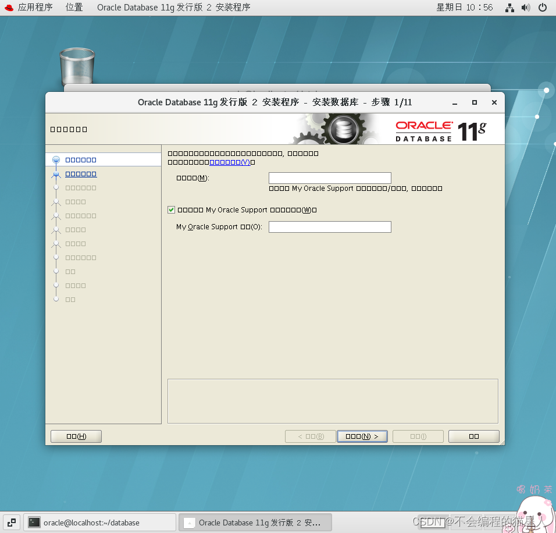Viewport: 556px width, 533px height.
Task: Click the Cancel button at bottom right
Action: pos(474,436)
